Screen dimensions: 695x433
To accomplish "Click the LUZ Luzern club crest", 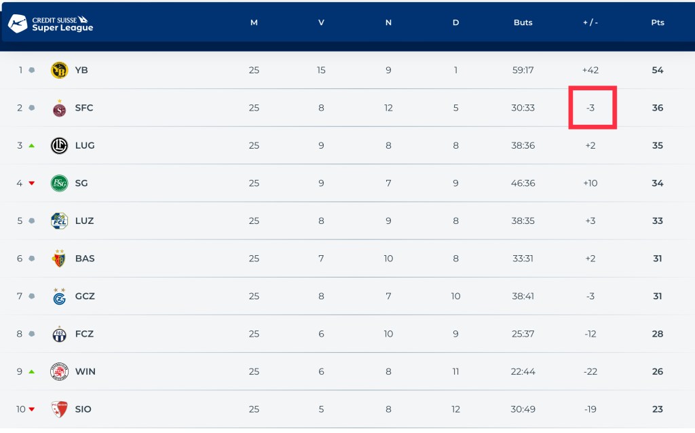I will tap(60, 221).
